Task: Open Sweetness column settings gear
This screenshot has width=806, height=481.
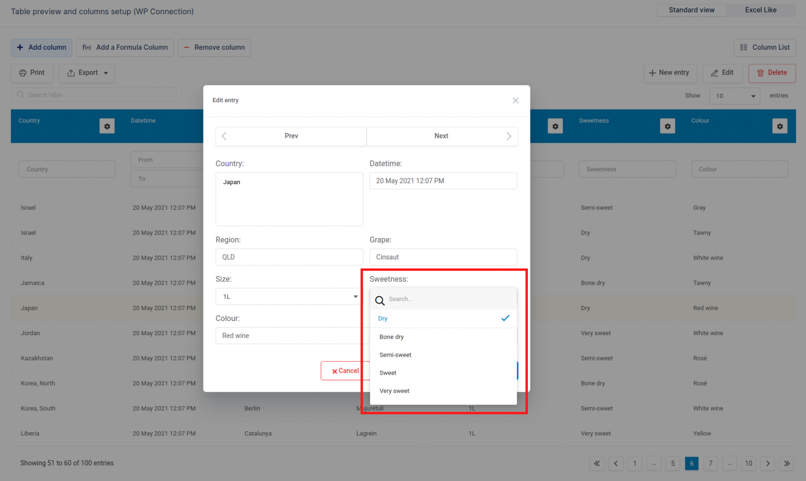Action: tap(667, 126)
